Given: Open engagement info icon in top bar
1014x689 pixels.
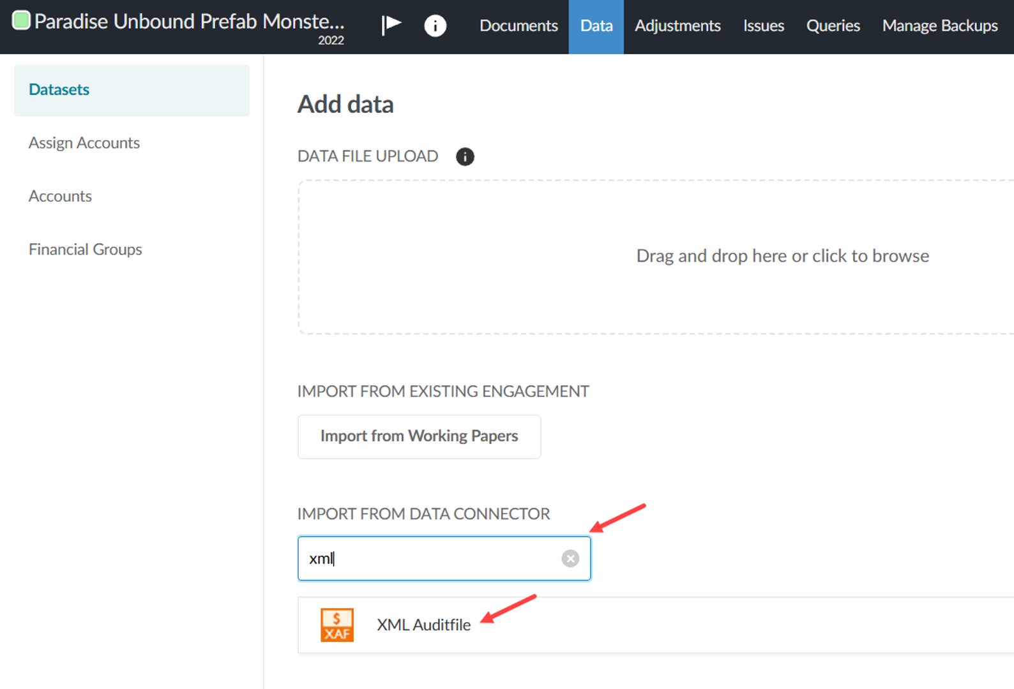Looking at the screenshot, I should [x=435, y=26].
